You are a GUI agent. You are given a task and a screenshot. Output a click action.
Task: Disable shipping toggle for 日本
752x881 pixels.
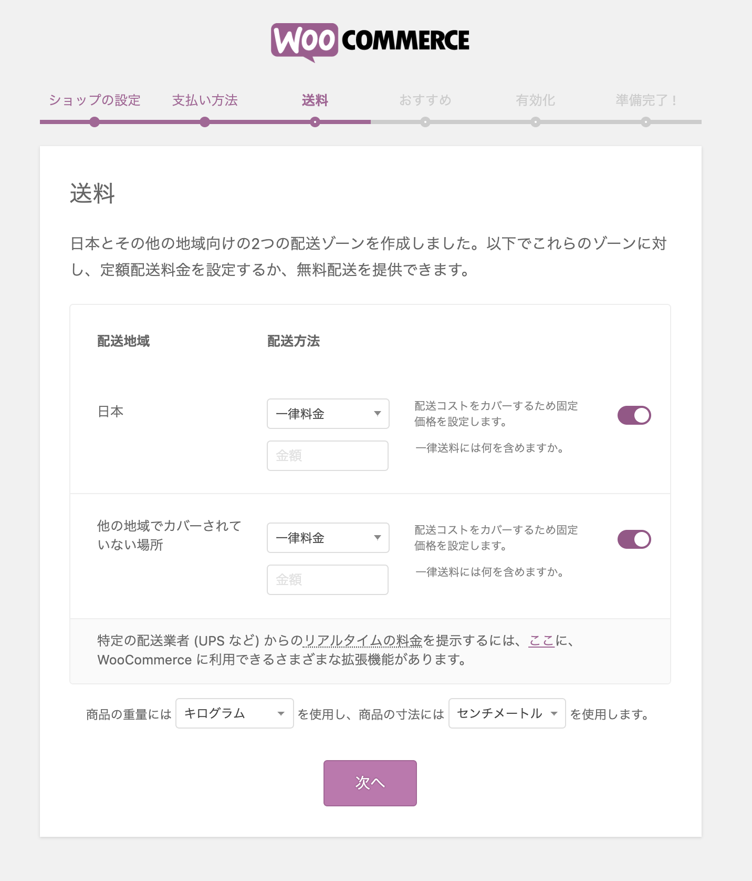pyautogui.click(x=634, y=415)
